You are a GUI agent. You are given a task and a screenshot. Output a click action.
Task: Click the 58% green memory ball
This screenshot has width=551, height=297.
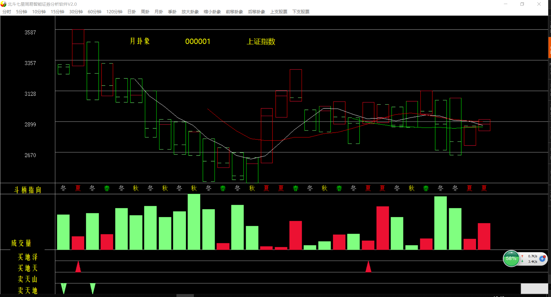(x=511, y=258)
